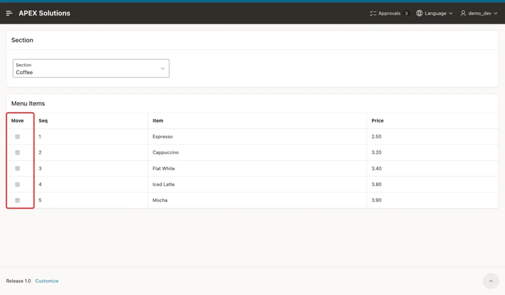The height and width of the screenshot is (295, 505).
Task: Click the price 2.50 cell
Action: click(433, 137)
